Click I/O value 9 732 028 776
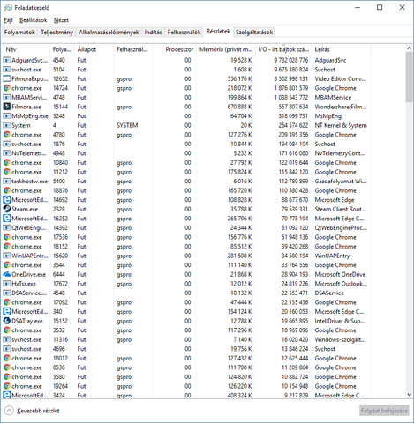This screenshot has height=423, width=414. pyautogui.click(x=291, y=60)
